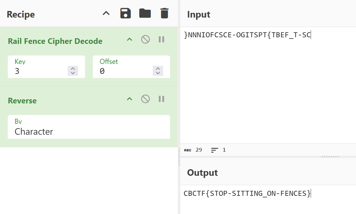Collapse the Recipe panel chevron

coord(106,13)
